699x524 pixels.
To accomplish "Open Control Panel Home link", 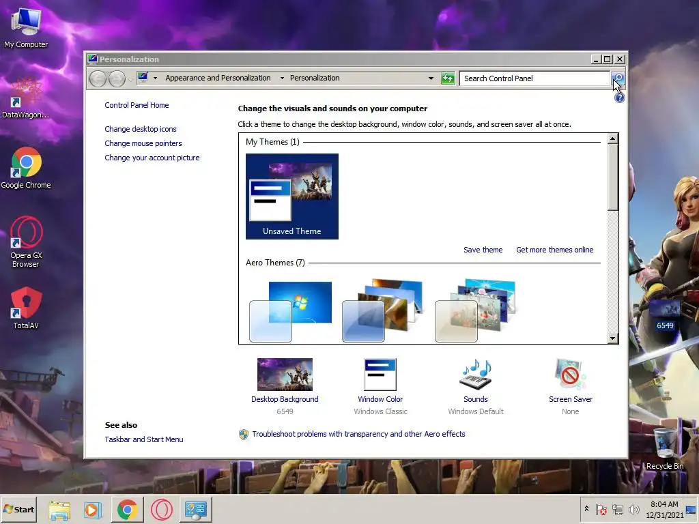I will [x=137, y=105].
